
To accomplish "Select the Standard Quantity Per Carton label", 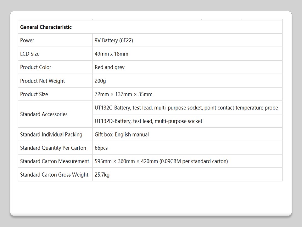I will coord(53,148).
